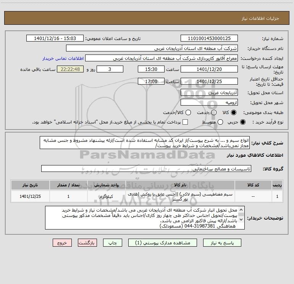Open مشاهده مدارک پیوستی (1) attachments
Screen dimensions: 294x284
[163, 243]
